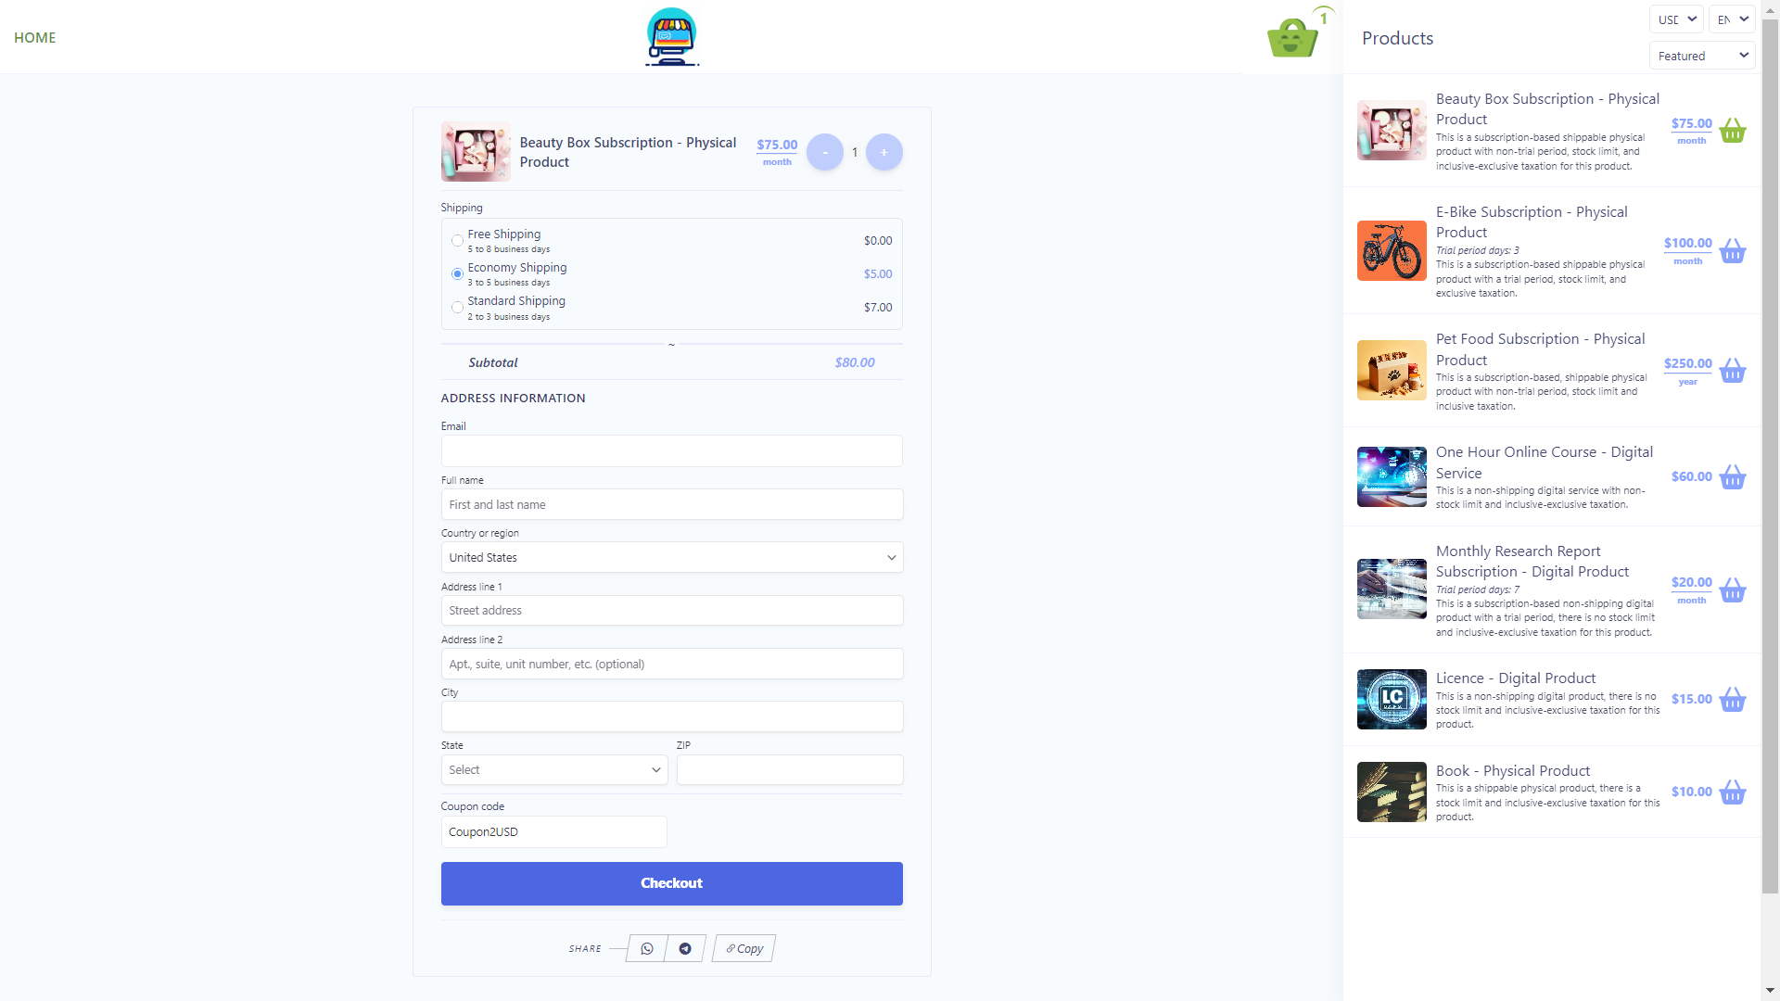Add Pet Food Subscription to basket
1780x1001 pixels.
[1732, 371]
